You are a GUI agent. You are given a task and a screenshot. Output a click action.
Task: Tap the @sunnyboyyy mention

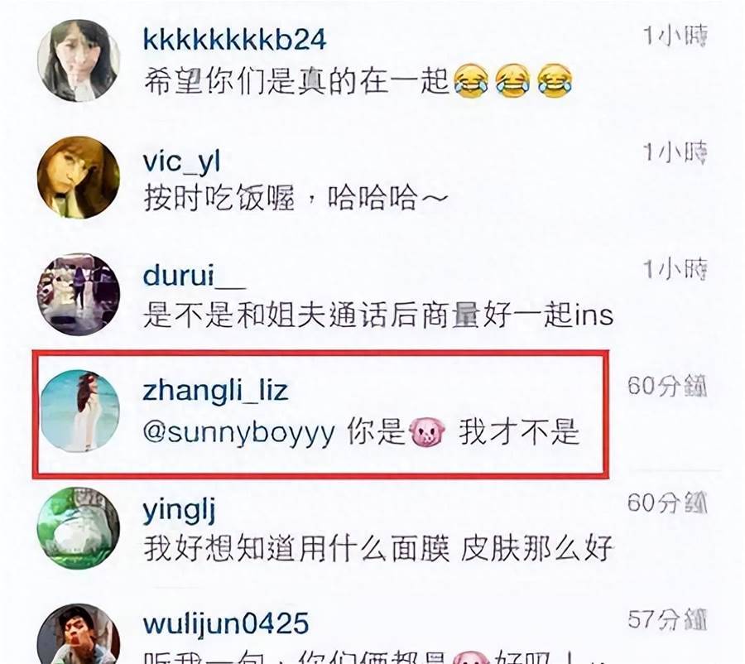point(239,434)
